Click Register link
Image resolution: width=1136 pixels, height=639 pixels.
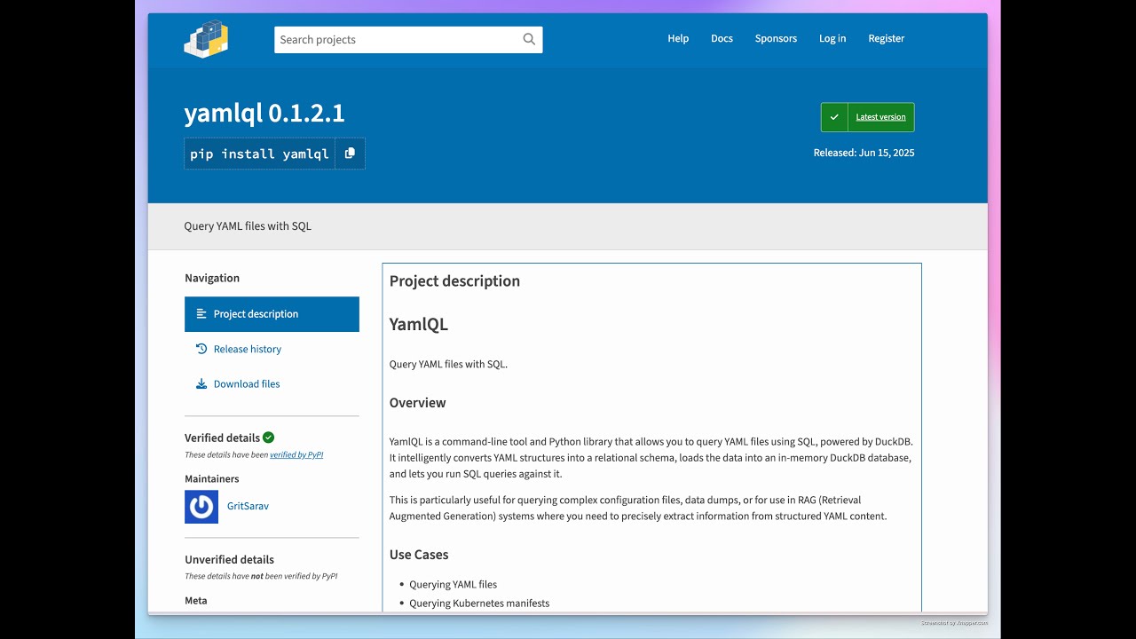tap(887, 38)
